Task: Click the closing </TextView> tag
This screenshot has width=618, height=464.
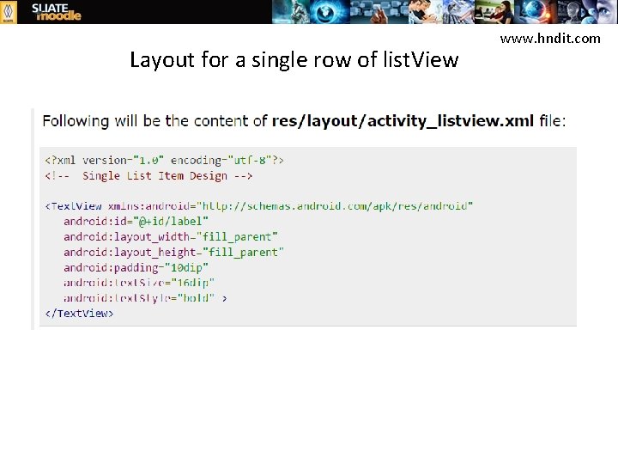Action: (79, 314)
